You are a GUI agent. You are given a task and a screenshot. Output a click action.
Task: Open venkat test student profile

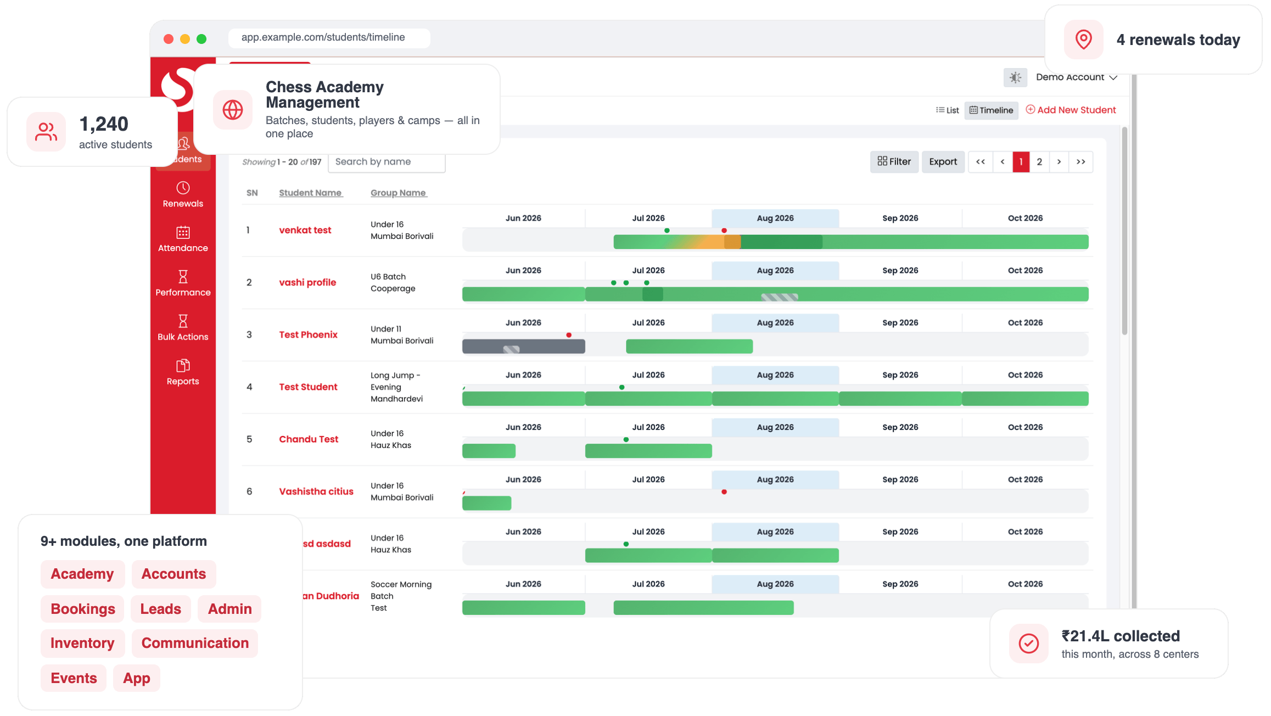[x=305, y=230]
